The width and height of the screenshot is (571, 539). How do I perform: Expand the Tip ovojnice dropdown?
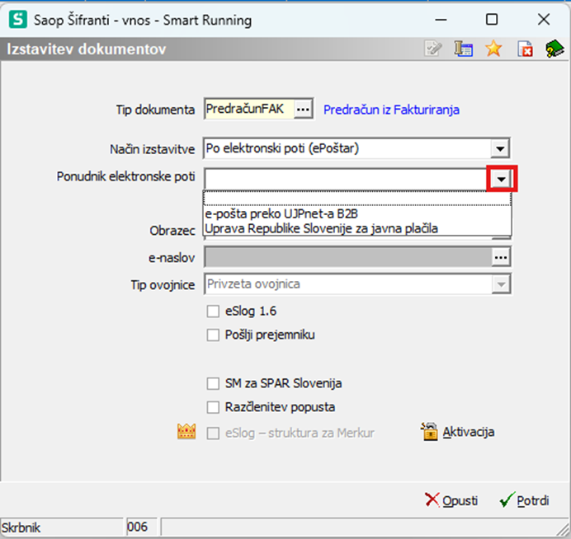pyautogui.click(x=501, y=284)
